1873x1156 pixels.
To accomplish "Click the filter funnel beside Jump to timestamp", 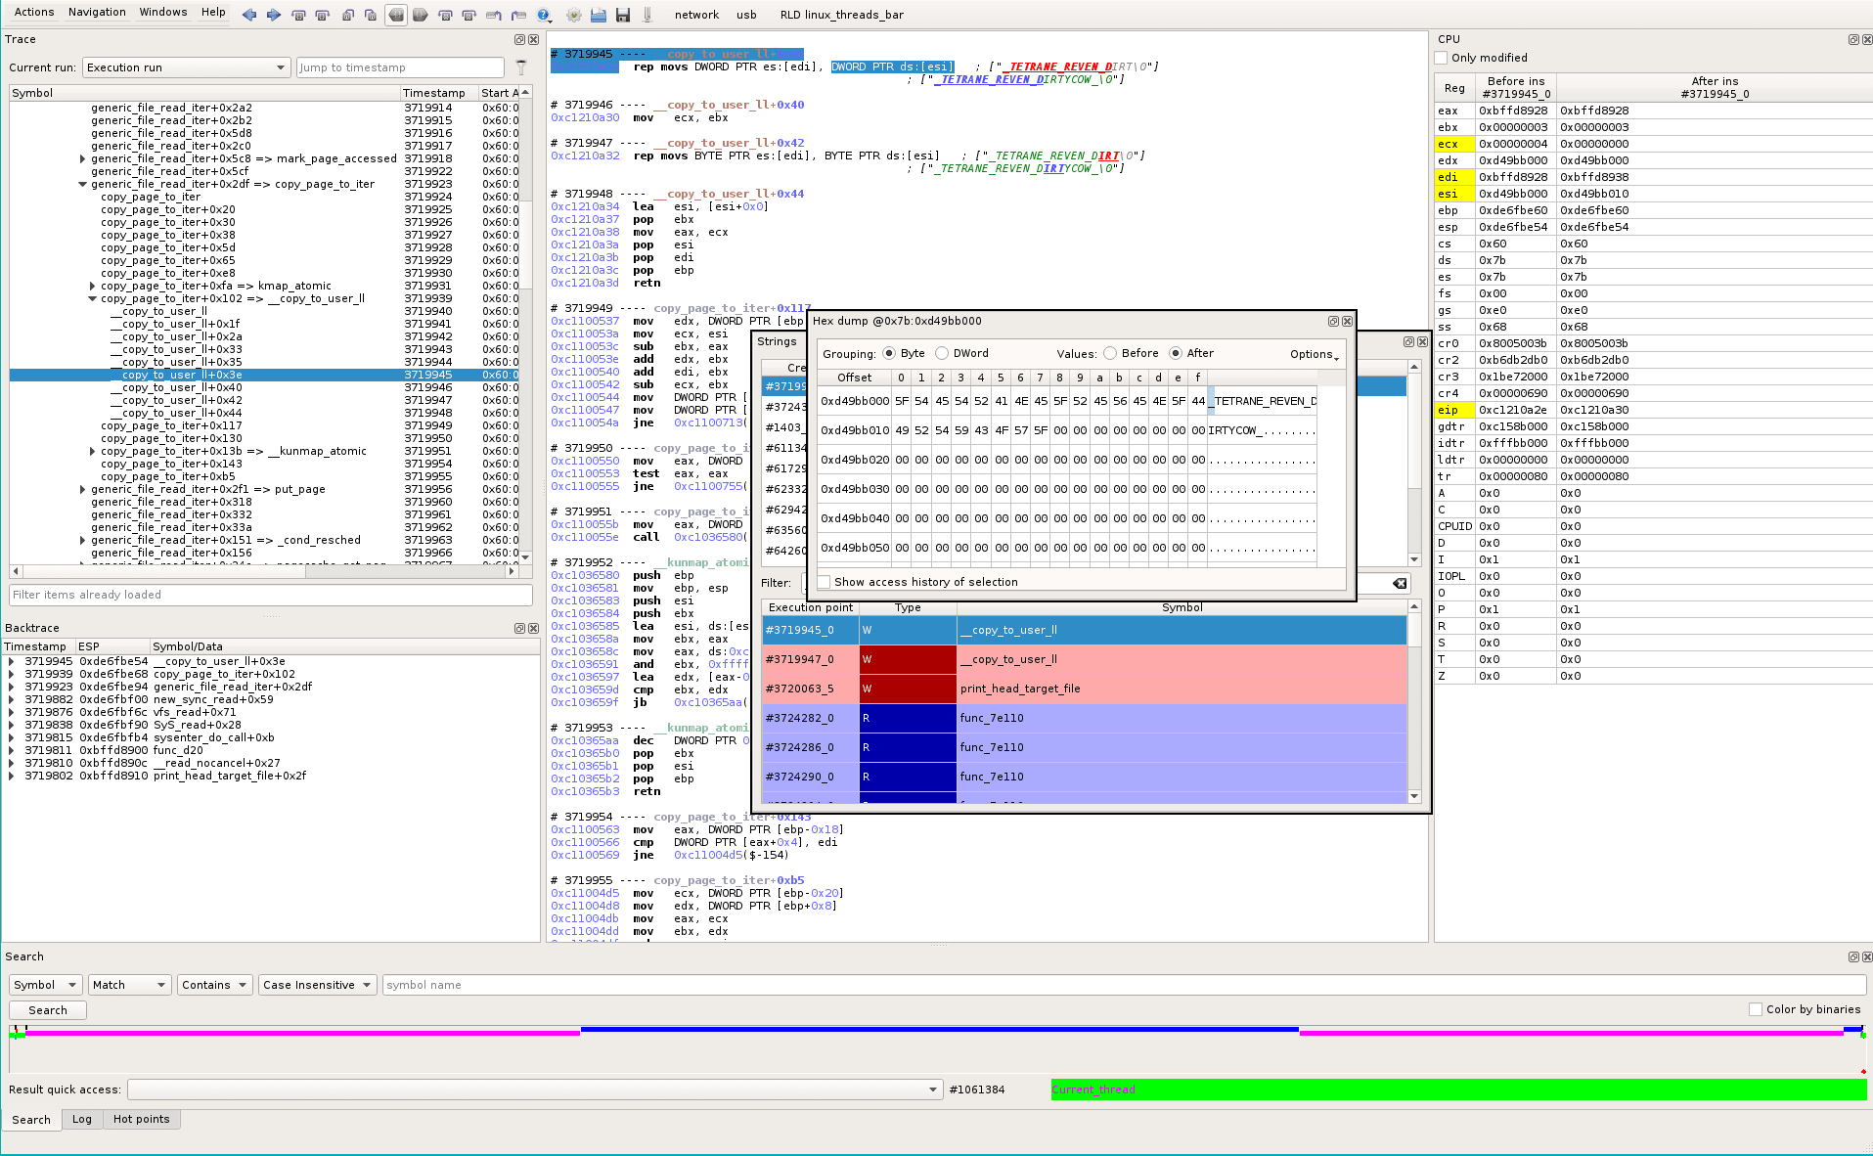I will tap(521, 67).
